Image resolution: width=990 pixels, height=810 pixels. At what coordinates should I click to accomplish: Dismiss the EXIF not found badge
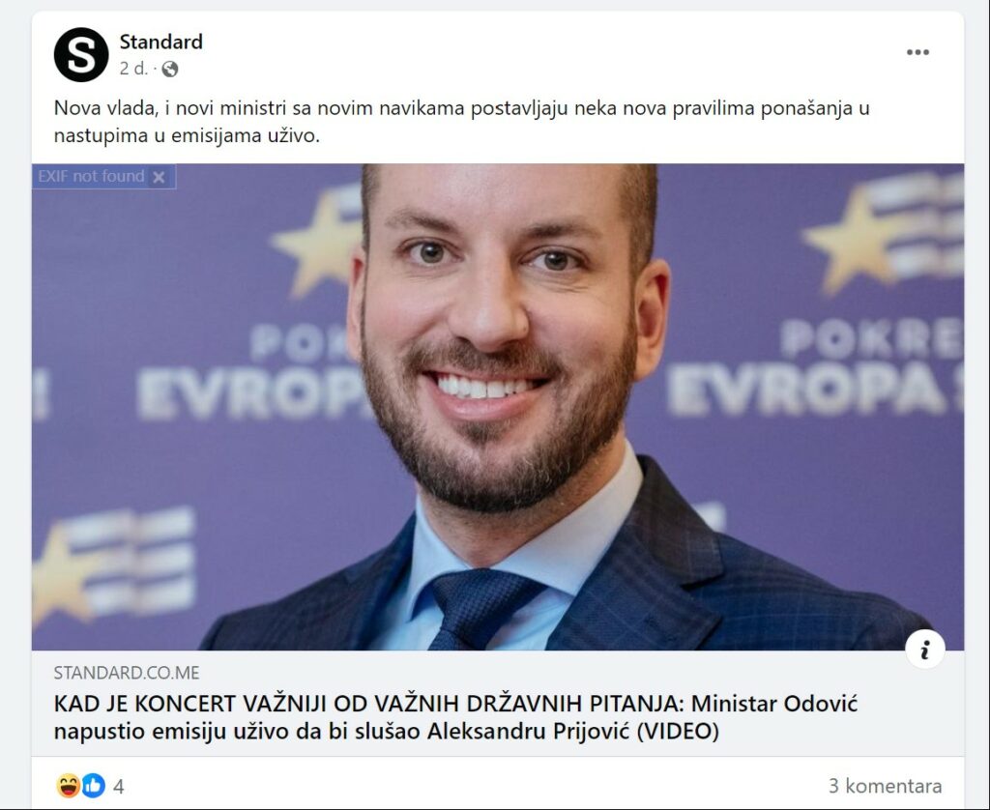pyautogui.click(x=160, y=178)
